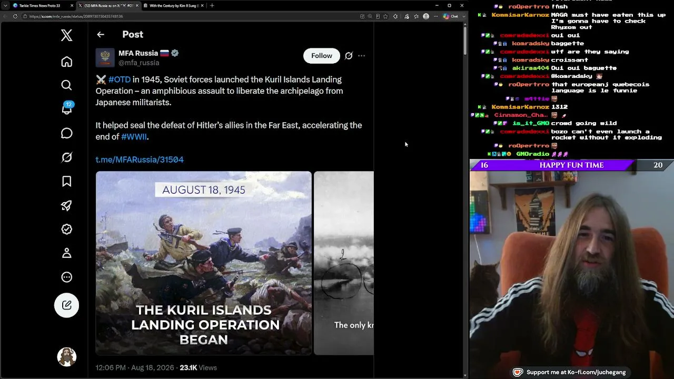Open the #OTD hashtag
This screenshot has height=379, width=674.
[x=120, y=79]
